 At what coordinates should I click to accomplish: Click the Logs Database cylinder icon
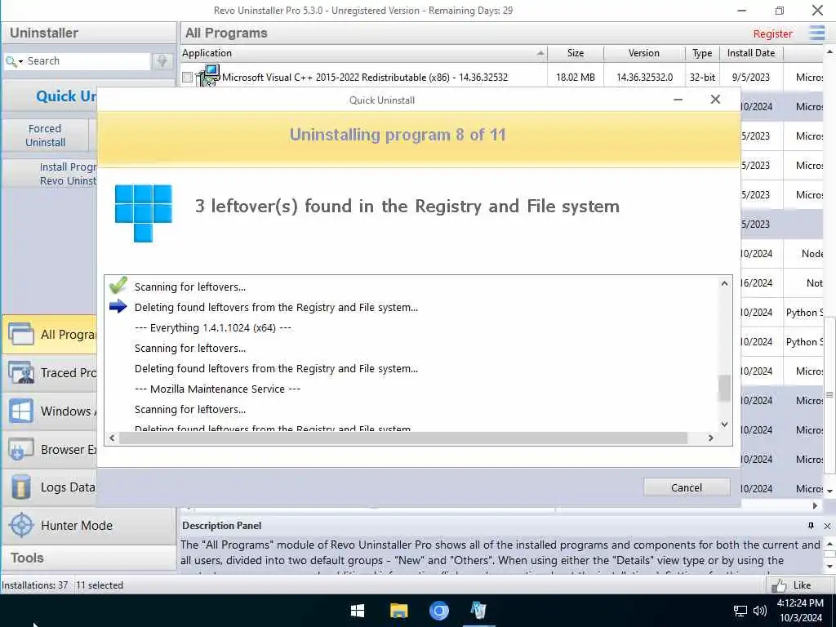tap(20, 487)
